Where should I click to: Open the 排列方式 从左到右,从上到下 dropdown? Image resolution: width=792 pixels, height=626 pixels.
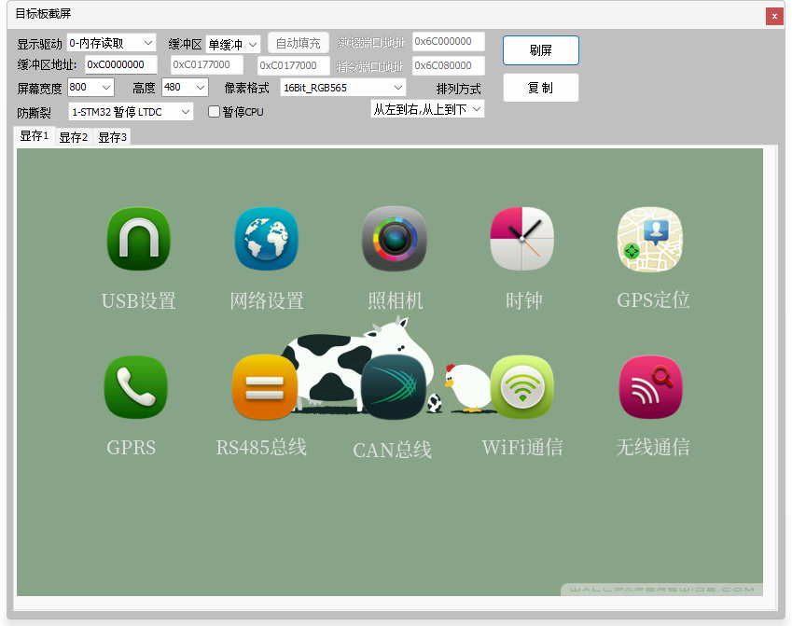[x=427, y=109]
